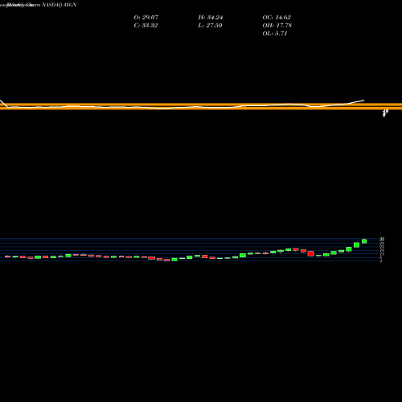
Task: Click the 'C: 33.32' close value
Action: (x=146, y=26)
